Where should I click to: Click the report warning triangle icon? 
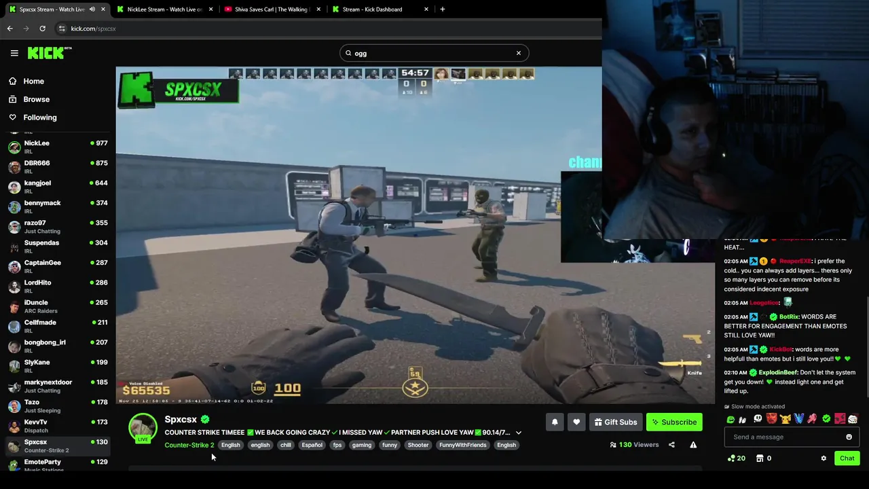point(693,445)
